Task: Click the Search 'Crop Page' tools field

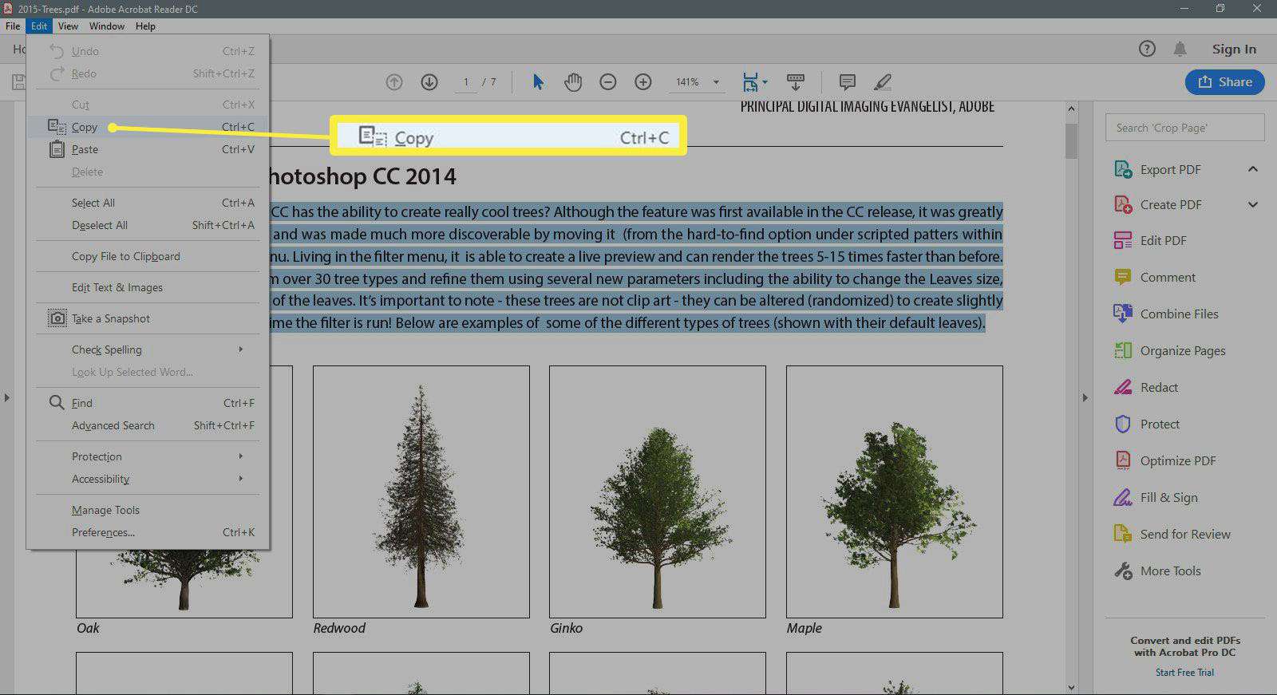Action: (x=1184, y=128)
